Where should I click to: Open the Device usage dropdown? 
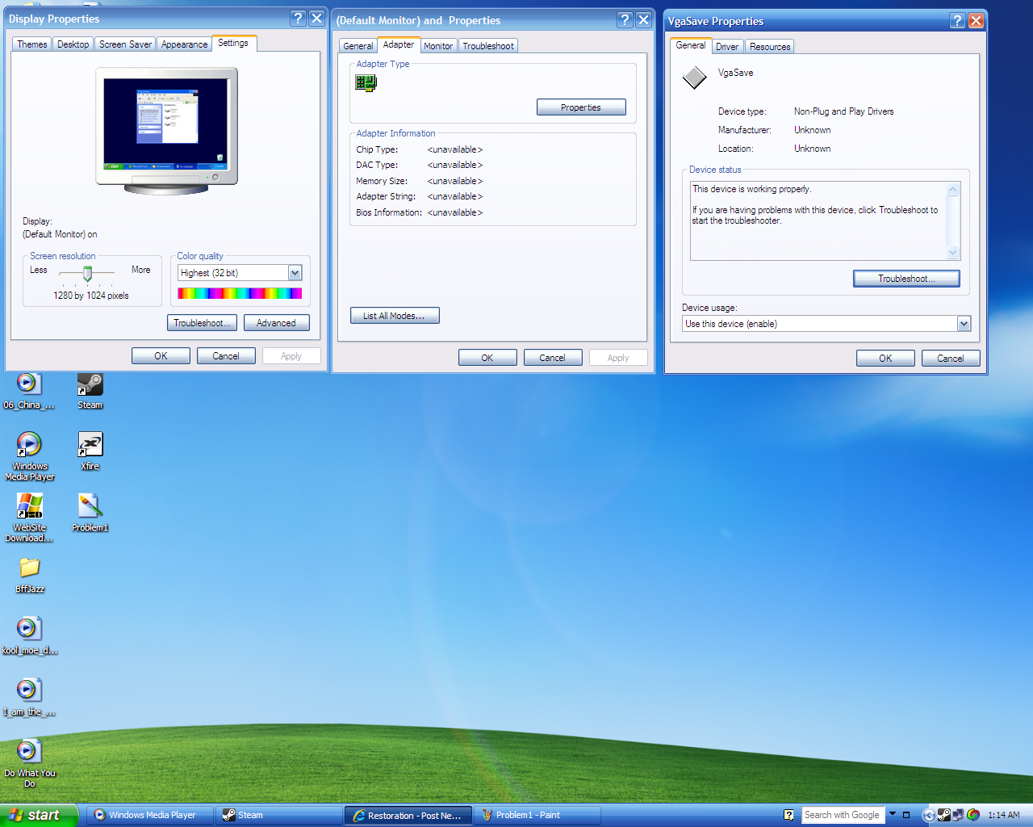click(x=964, y=324)
